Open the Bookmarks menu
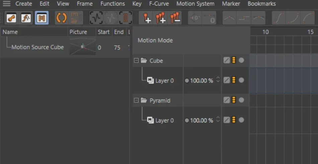This screenshot has width=318, height=164. click(x=262, y=4)
